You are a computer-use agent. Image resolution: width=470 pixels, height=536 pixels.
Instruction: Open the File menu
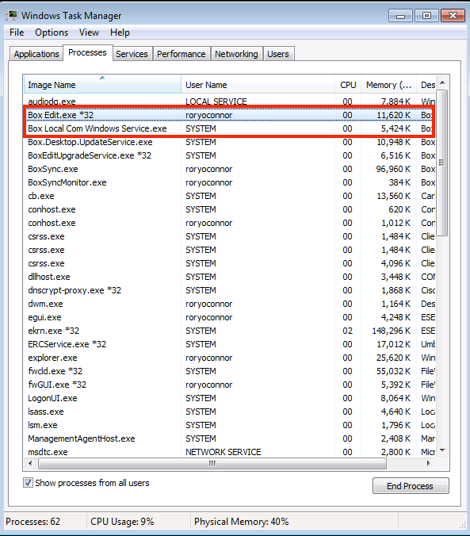[x=17, y=33]
